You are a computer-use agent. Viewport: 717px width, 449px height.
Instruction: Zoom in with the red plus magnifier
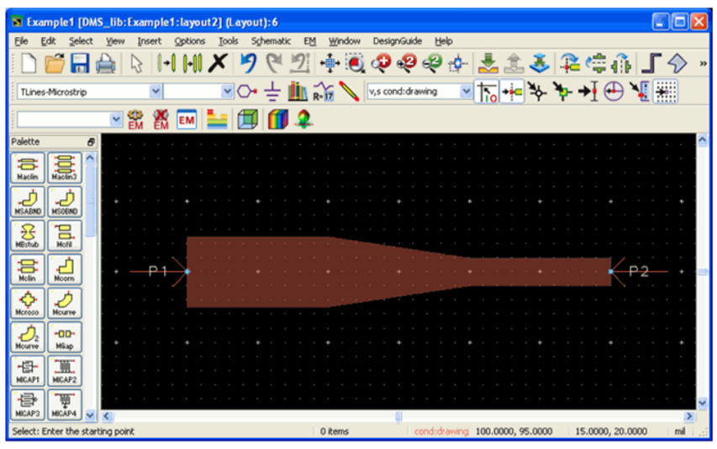[x=381, y=63]
